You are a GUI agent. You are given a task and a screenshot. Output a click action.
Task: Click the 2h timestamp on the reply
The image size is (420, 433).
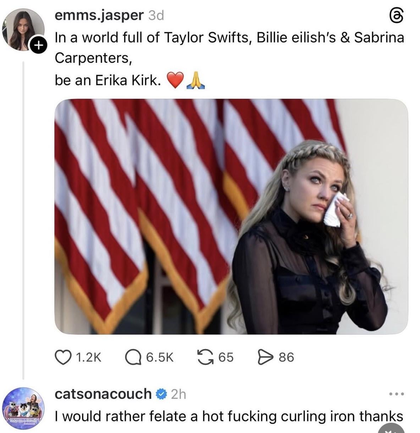click(x=178, y=394)
